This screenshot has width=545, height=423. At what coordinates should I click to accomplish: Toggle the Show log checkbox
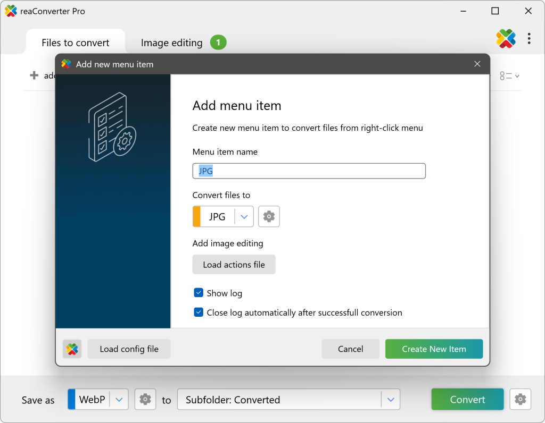point(199,293)
